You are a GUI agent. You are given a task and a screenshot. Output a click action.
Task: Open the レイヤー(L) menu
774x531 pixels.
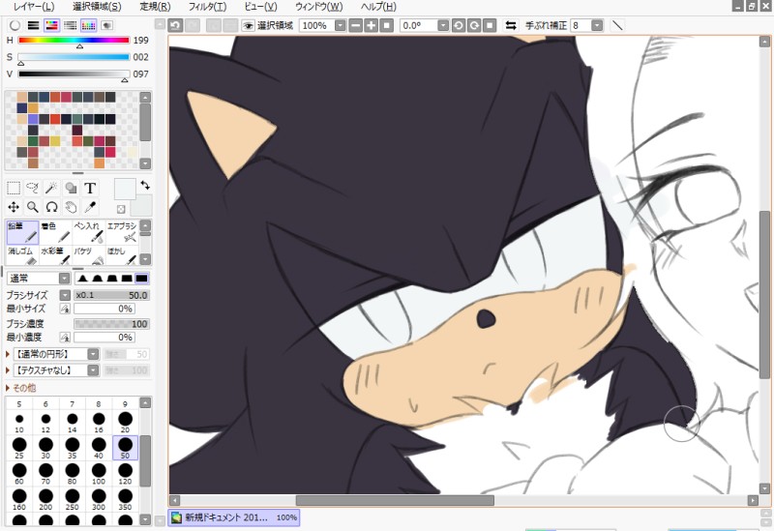pos(34,7)
